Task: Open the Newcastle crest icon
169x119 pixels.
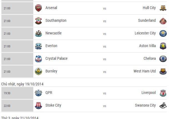Action: [x=38, y=33]
